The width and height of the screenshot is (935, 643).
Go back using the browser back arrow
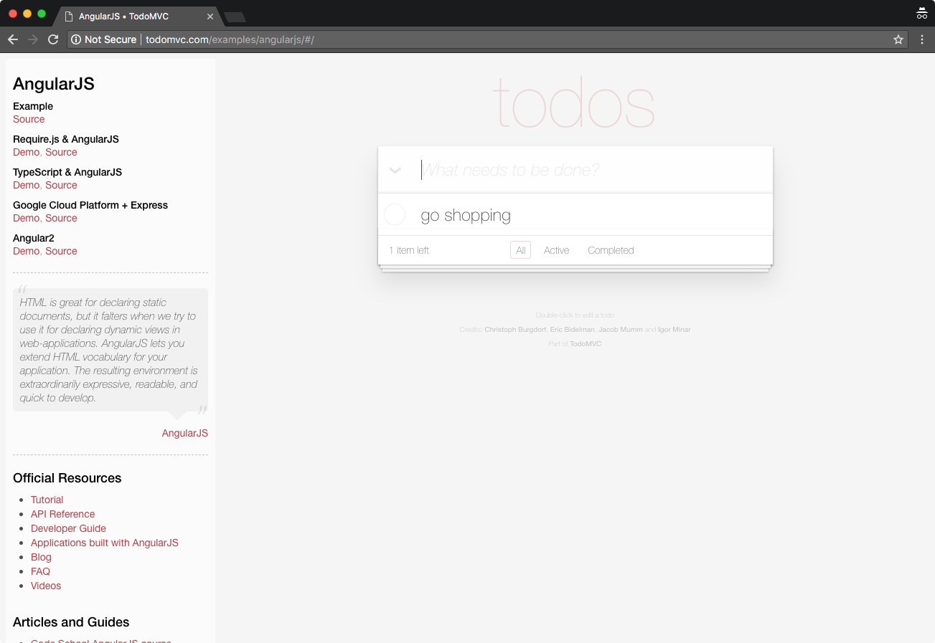(13, 39)
